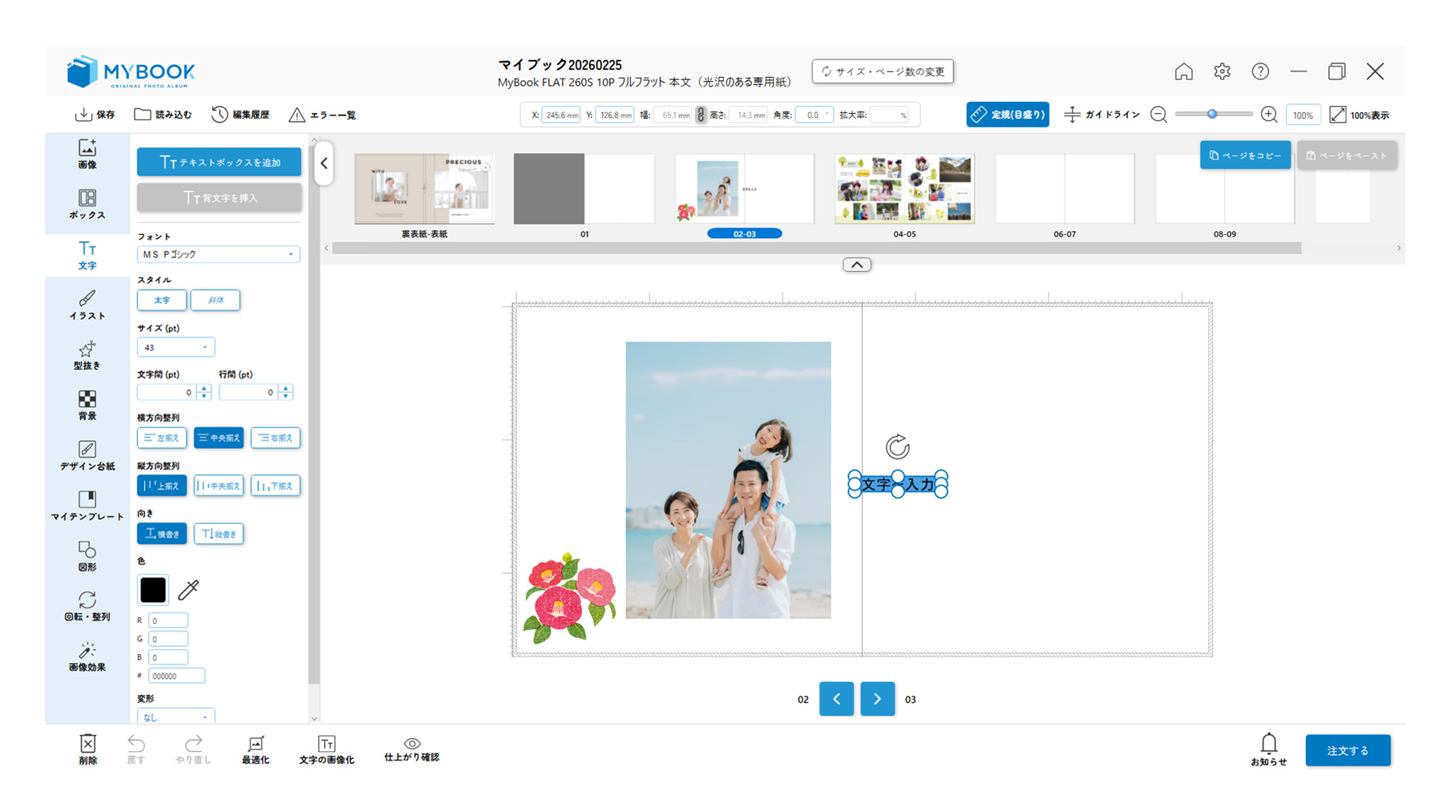1443x812 pixels.
Task: Go to the home screen icon
Action: 1183,71
